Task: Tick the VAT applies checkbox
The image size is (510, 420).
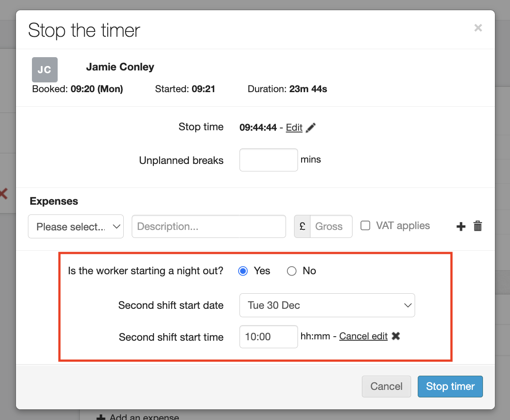Action: tap(365, 226)
